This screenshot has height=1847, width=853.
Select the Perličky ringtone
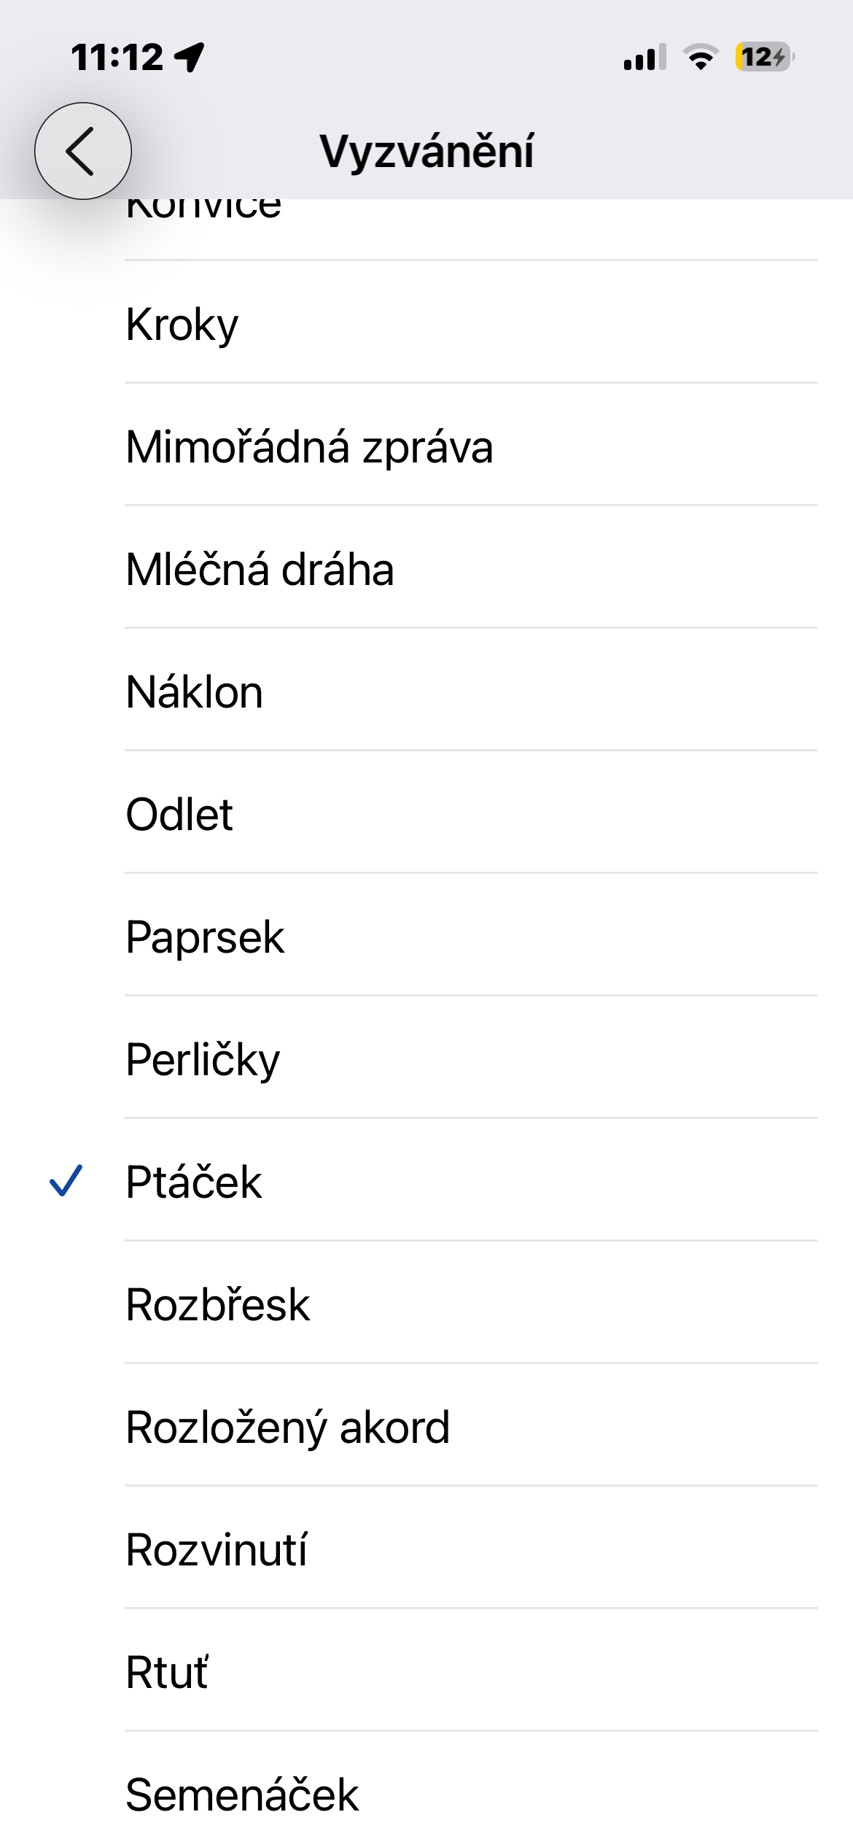pyautogui.click(x=203, y=1060)
